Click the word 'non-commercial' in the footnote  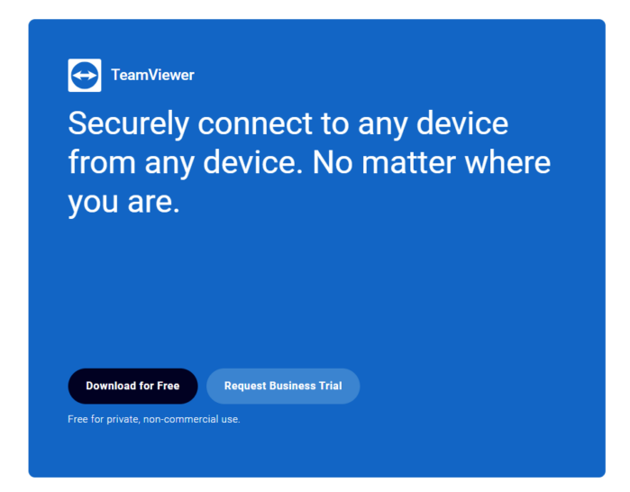(181, 419)
